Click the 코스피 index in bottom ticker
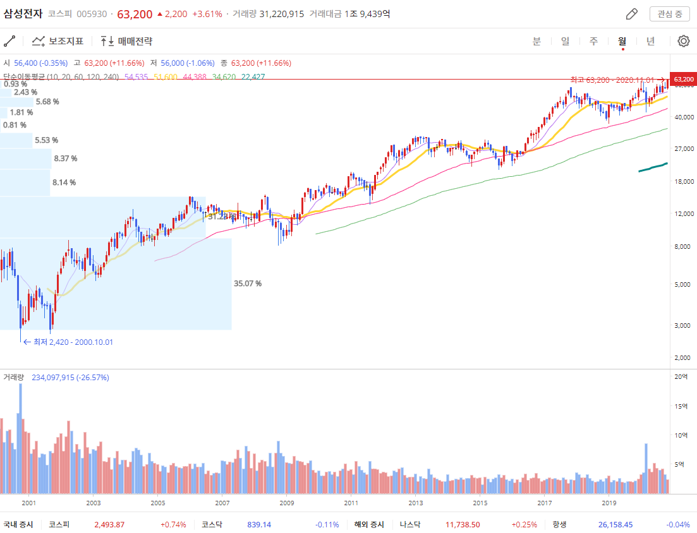Screen dimensions: 697x533 (x=59, y=525)
